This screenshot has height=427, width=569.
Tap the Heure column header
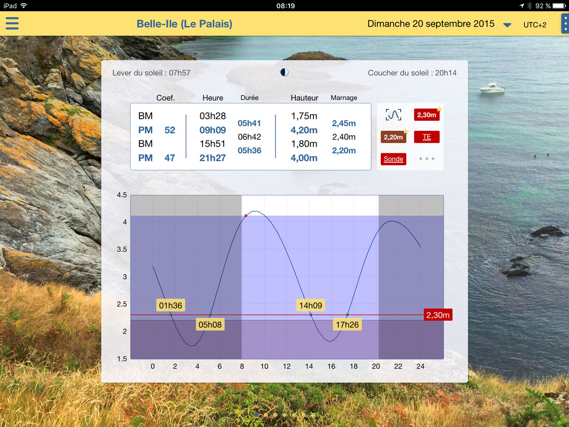tap(212, 98)
